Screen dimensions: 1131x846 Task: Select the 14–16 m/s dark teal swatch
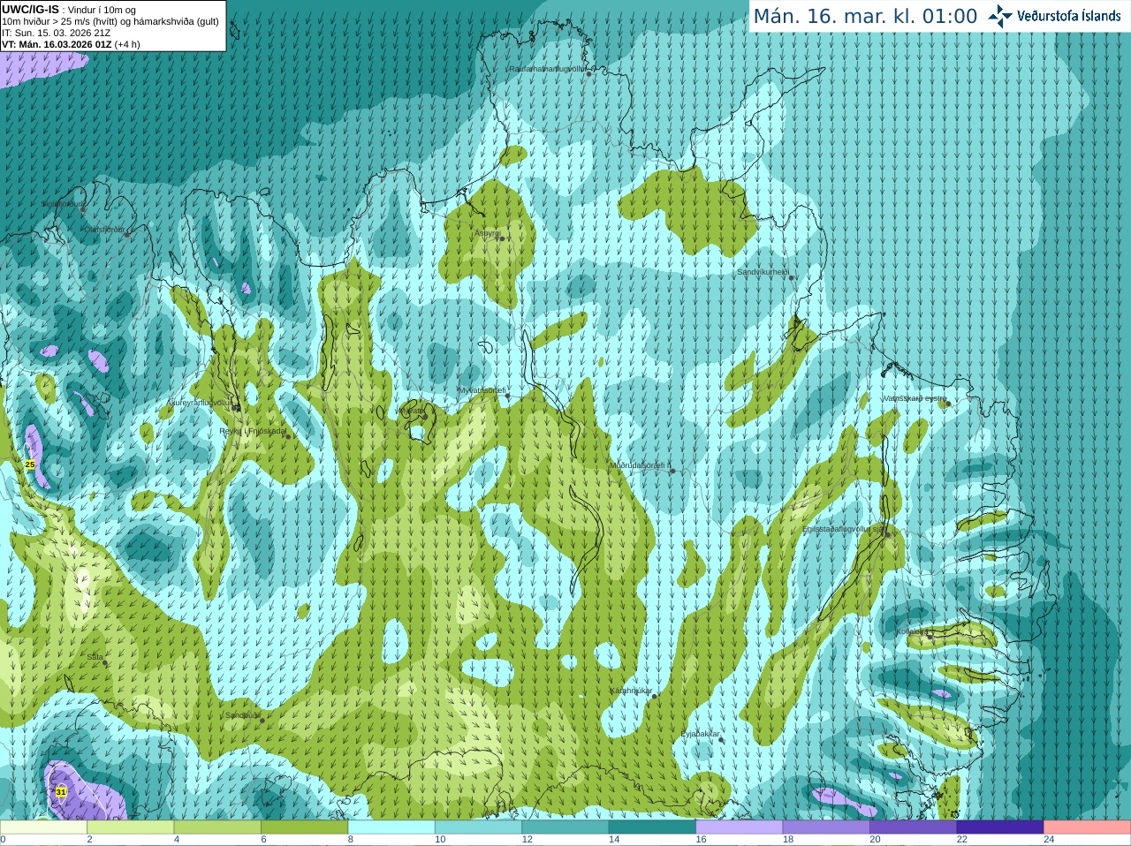pyautogui.click(x=653, y=827)
